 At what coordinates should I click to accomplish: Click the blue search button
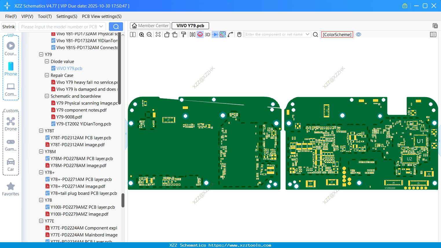click(x=116, y=27)
